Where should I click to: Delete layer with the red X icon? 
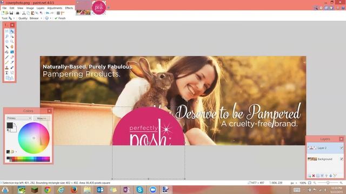tap(314, 176)
